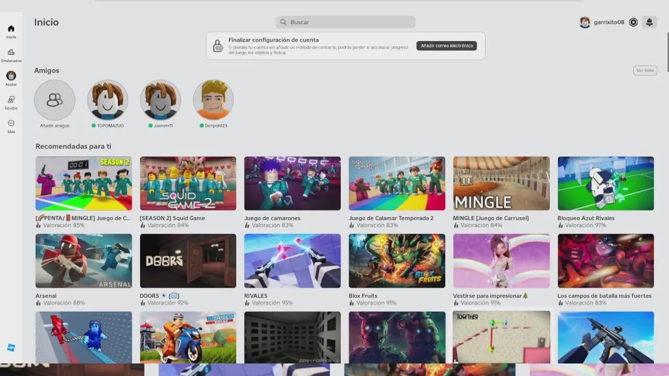Click the 'Inicio' page heading
This screenshot has width=669, height=376.
click(47, 22)
